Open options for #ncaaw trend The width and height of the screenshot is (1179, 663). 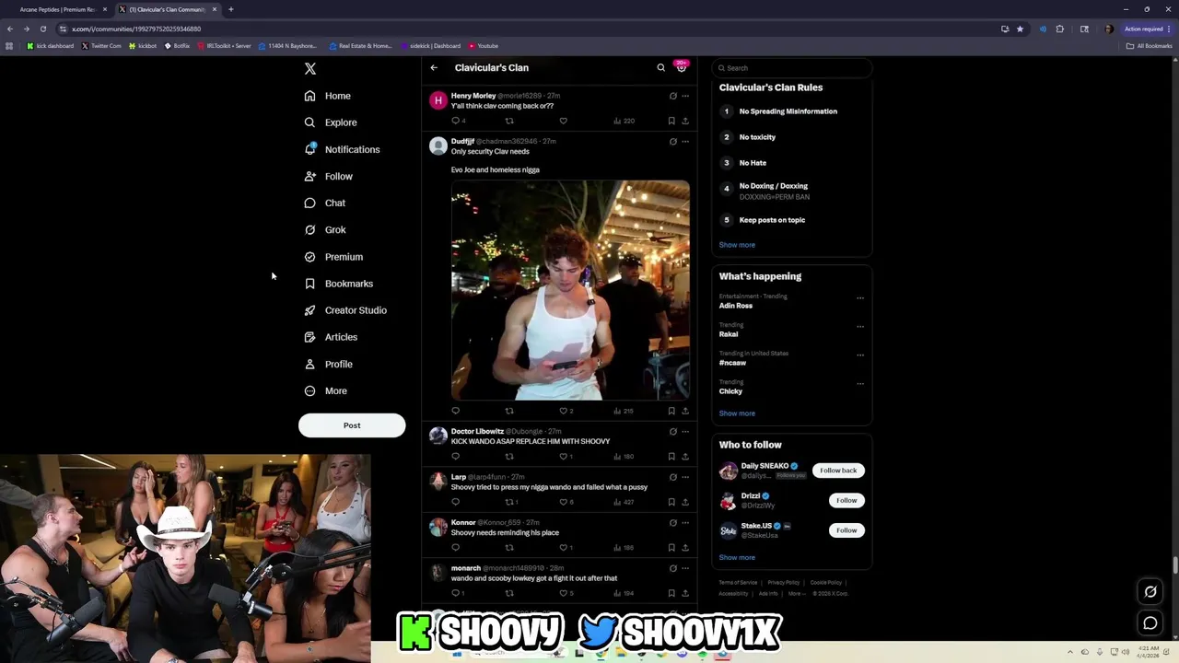pos(860,355)
